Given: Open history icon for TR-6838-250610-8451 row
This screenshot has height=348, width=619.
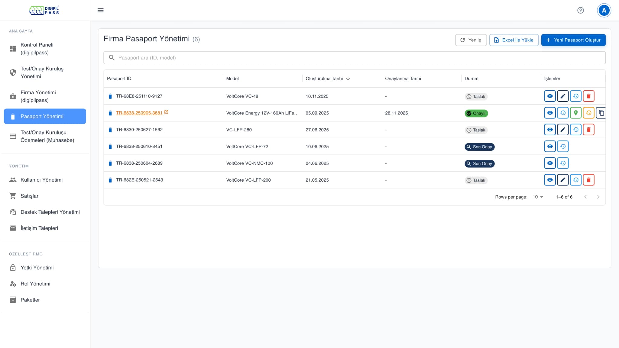Looking at the screenshot, I should (563, 147).
